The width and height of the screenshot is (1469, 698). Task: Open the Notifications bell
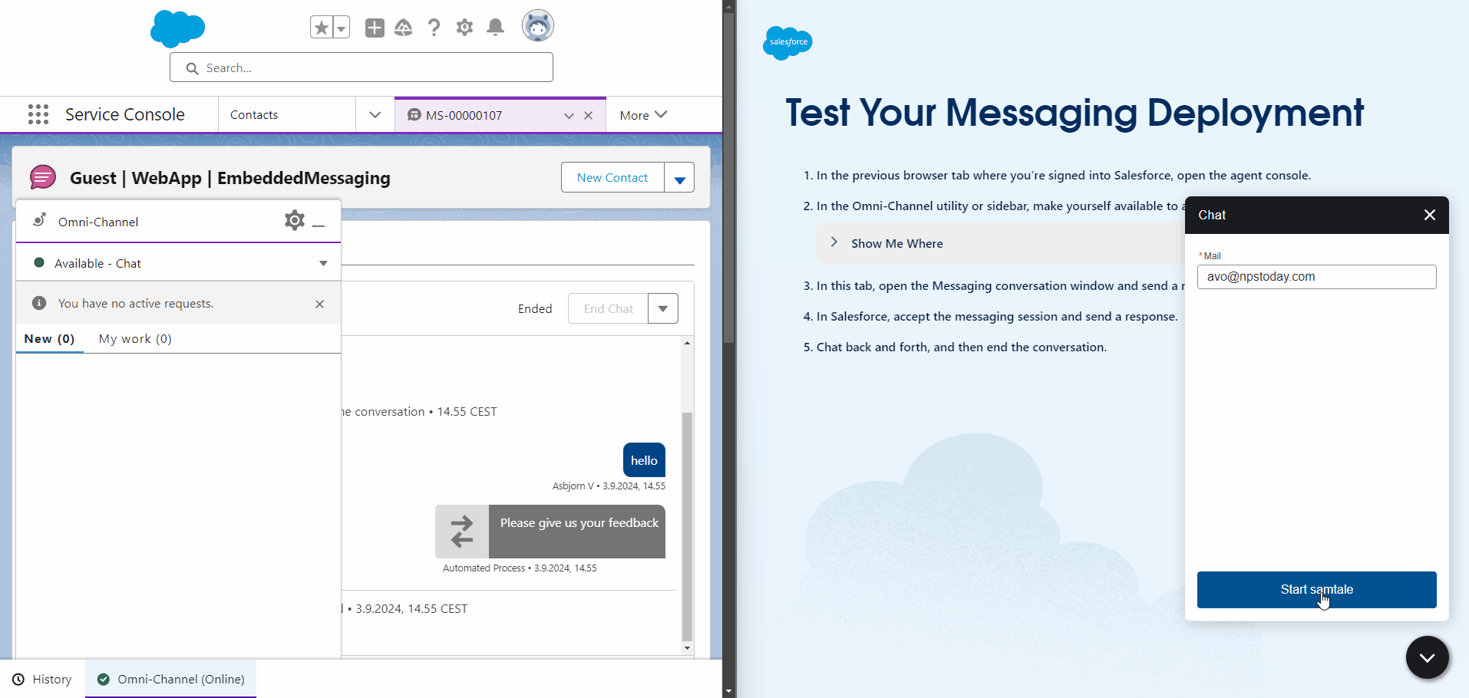(x=496, y=28)
